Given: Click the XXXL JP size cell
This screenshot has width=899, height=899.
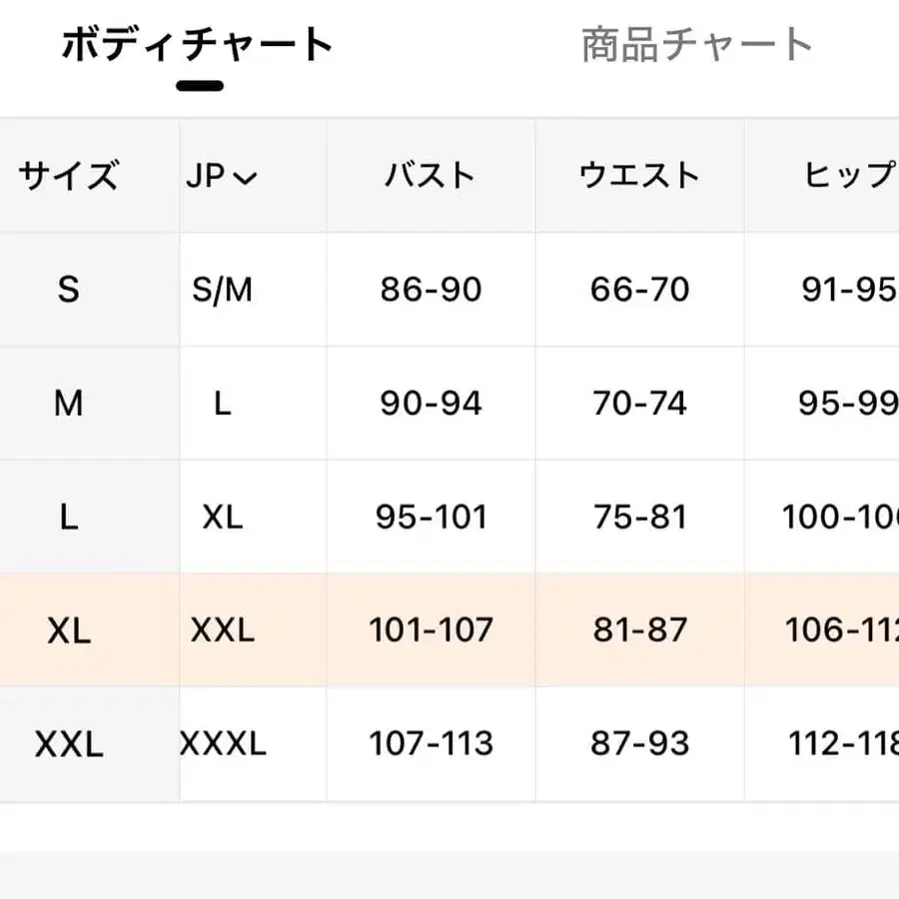Looking at the screenshot, I should pos(224,744).
